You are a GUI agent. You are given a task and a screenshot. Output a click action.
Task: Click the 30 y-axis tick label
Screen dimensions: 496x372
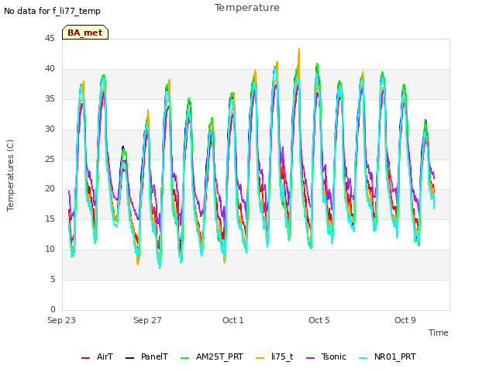[x=50, y=129]
